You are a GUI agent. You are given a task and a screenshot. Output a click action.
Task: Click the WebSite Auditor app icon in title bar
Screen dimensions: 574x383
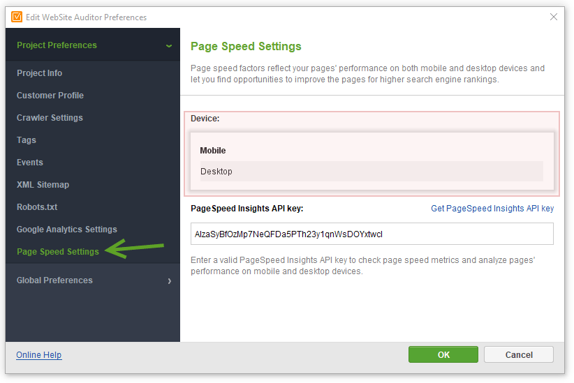click(x=17, y=17)
